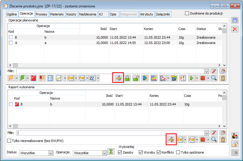Switch to the Ogólne tab
Image resolution: width=243 pixels, height=161 pixels.
coord(12,14)
